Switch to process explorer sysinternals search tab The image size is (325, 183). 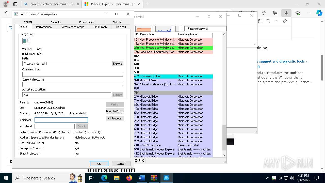pyautogui.click(x=52, y=4)
